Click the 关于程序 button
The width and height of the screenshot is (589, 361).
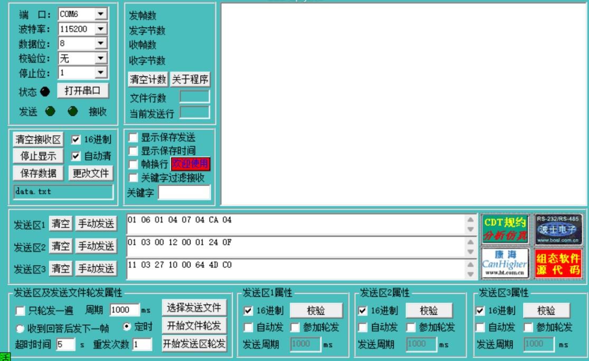190,80
